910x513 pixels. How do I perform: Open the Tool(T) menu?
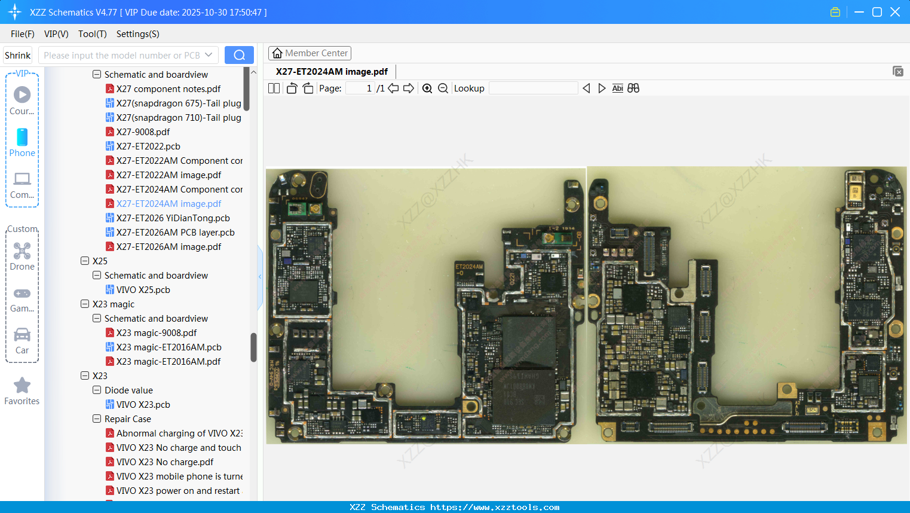coord(92,34)
